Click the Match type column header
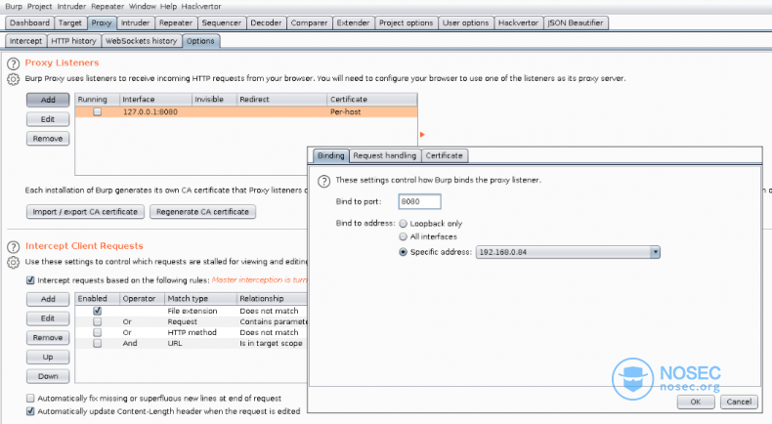 pyautogui.click(x=200, y=298)
